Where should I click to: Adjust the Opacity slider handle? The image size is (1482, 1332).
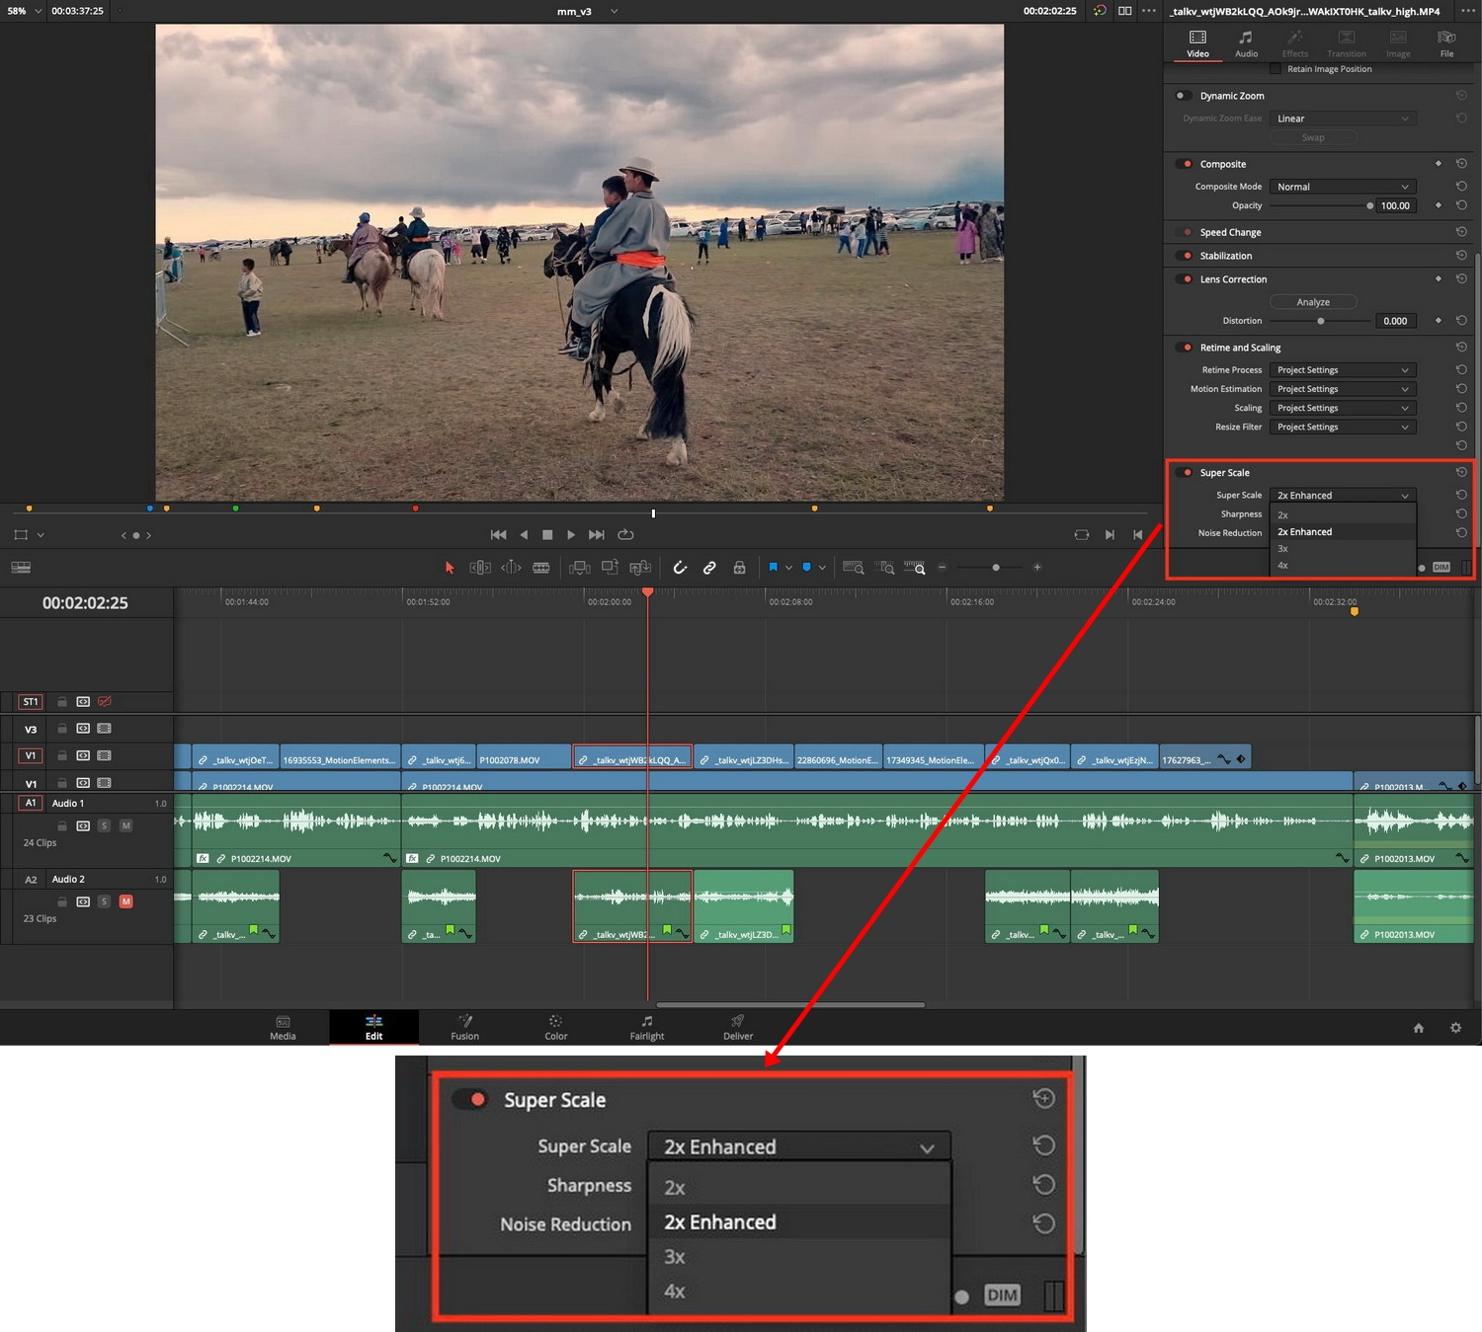click(x=1369, y=205)
